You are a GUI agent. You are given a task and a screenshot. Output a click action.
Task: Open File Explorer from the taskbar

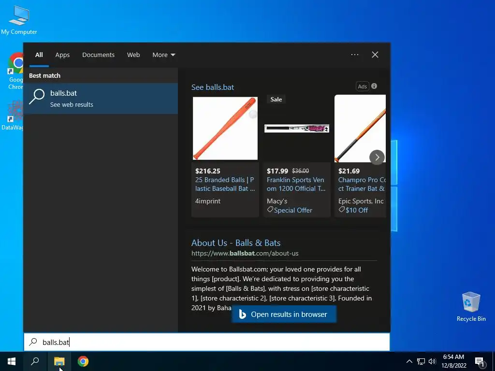point(59,361)
